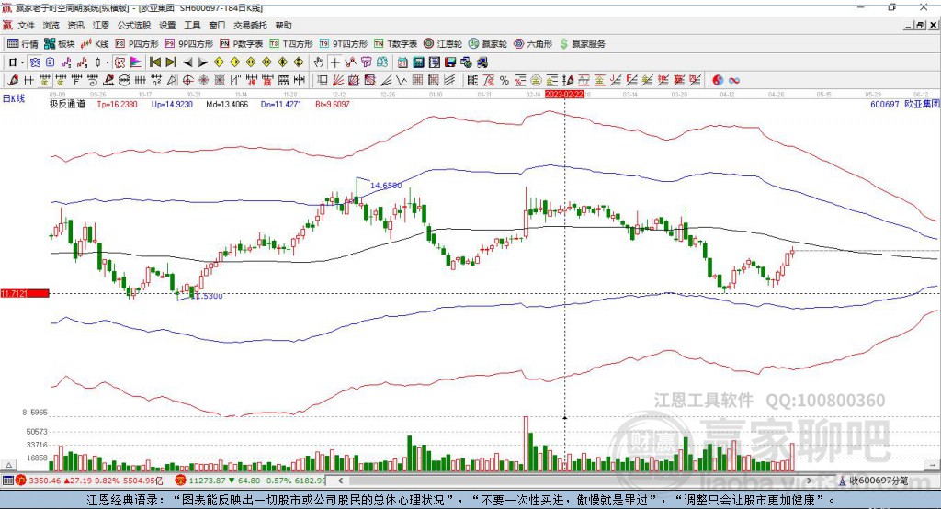Step chart right with black arrow
This screenshot has height=509, width=941.
click(x=203, y=62)
